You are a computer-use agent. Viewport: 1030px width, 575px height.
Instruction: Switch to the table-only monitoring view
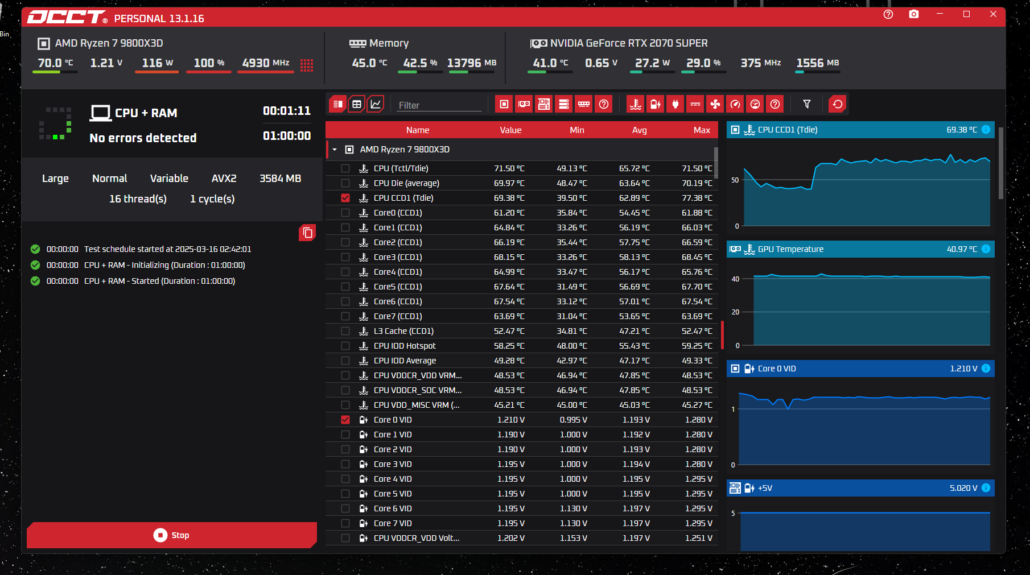click(357, 104)
